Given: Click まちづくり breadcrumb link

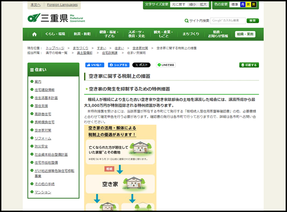Looking at the screenshot, I should (81, 48).
